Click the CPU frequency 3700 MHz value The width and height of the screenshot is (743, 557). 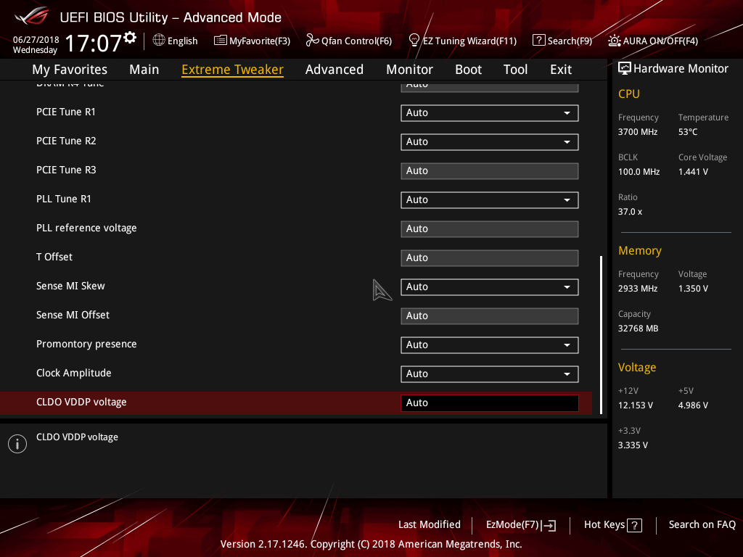pos(637,132)
